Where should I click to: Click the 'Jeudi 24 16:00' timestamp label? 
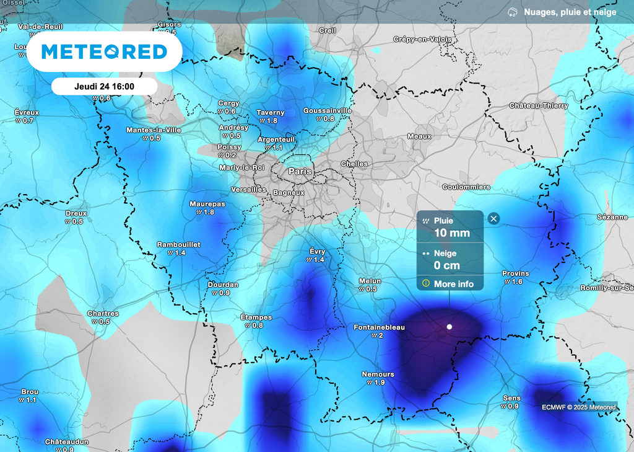[x=104, y=87]
